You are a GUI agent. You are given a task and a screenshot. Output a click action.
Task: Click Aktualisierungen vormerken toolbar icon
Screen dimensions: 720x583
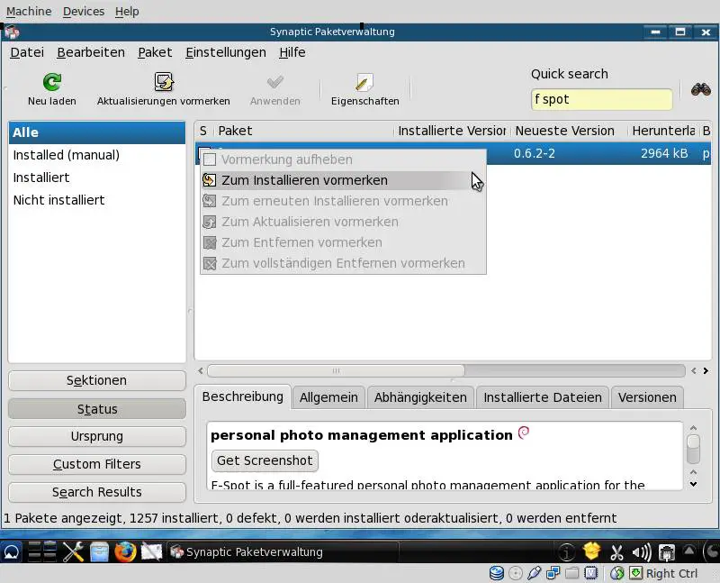(x=164, y=82)
